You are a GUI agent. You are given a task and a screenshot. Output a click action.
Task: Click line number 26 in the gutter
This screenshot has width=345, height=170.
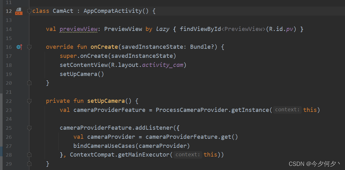pos(8,137)
